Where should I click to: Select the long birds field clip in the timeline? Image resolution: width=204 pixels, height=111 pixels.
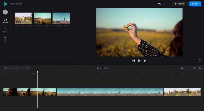click(x=110, y=92)
